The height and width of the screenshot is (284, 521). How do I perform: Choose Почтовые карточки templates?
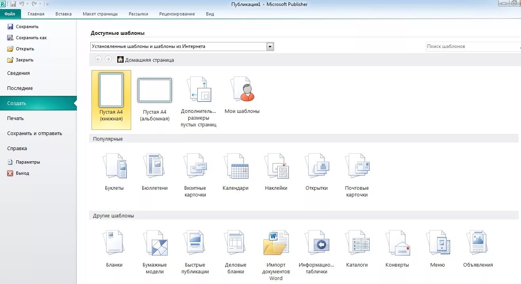coord(357,175)
